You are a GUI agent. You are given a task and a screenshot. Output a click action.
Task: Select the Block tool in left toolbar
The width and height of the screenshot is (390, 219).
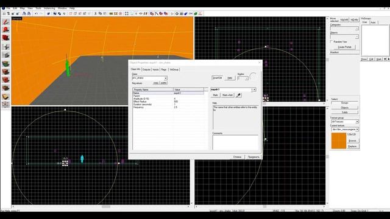[x=5, y=55]
